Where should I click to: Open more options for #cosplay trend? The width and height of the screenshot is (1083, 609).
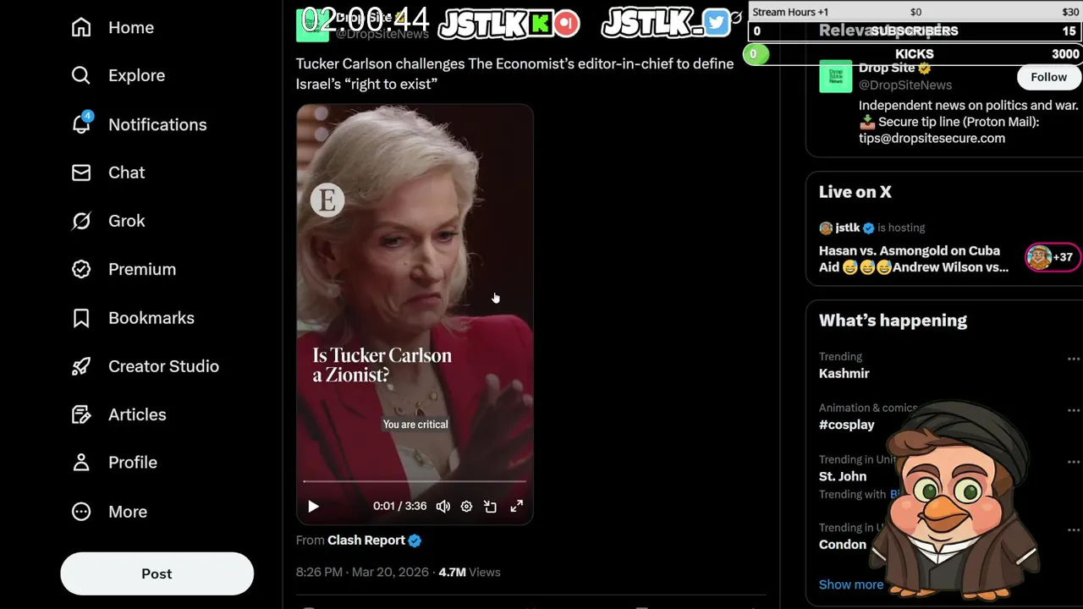(1073, 410)
